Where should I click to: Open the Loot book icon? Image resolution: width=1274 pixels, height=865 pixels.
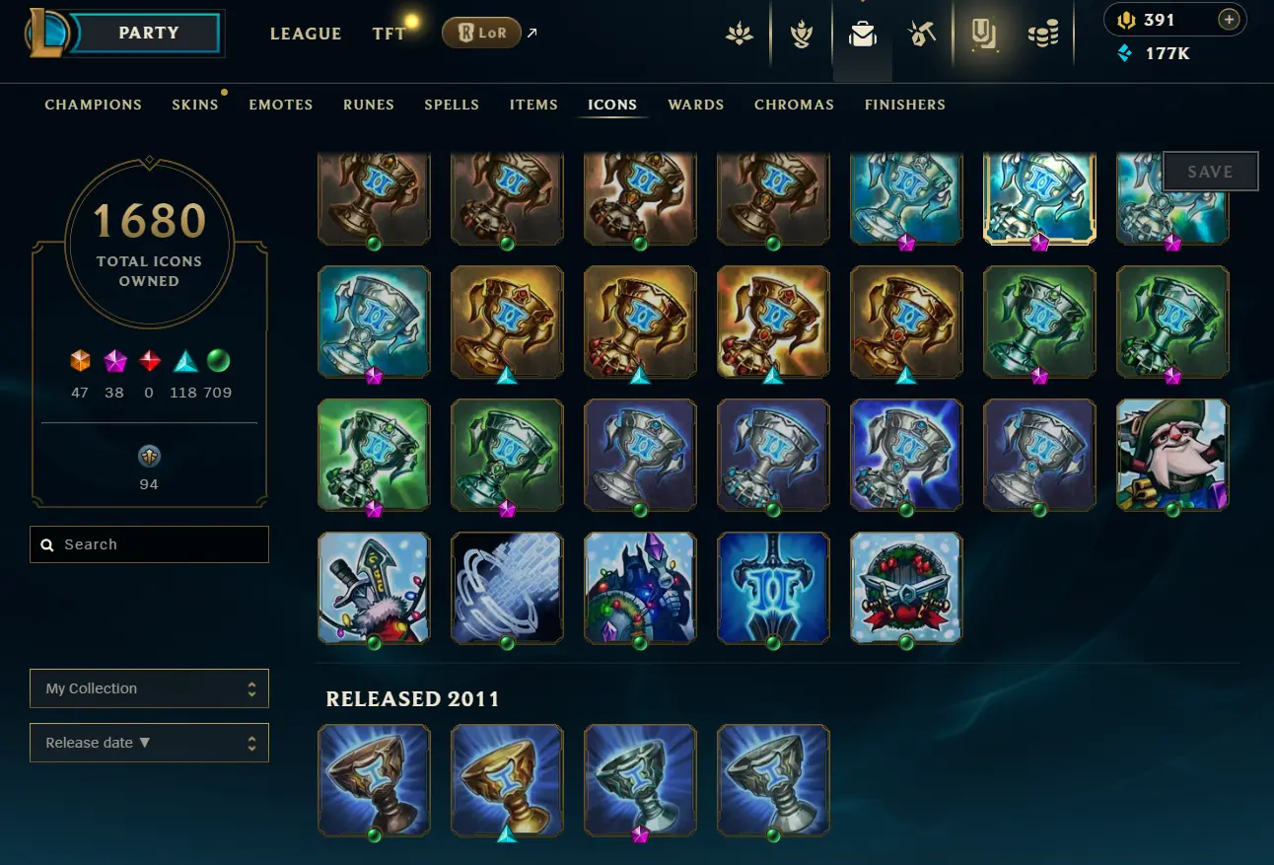pyautogui.click(x=983, y=35)
